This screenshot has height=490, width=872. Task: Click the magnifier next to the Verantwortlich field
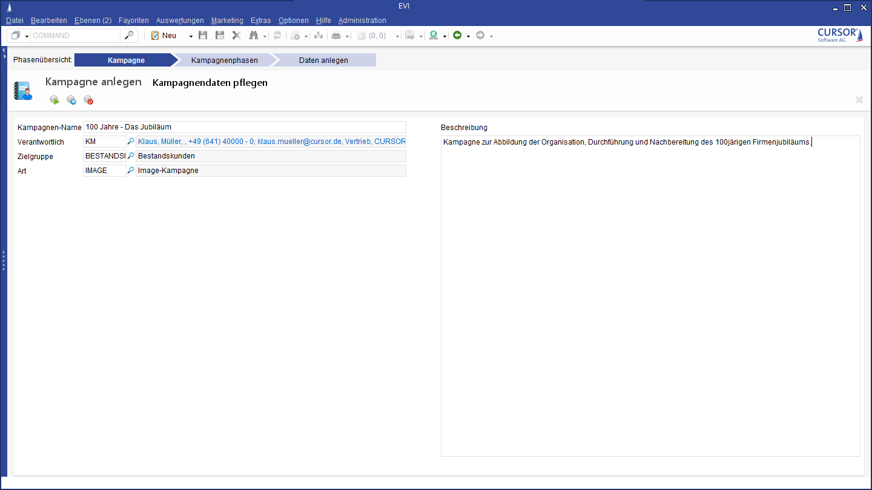(x=131, y=142)
